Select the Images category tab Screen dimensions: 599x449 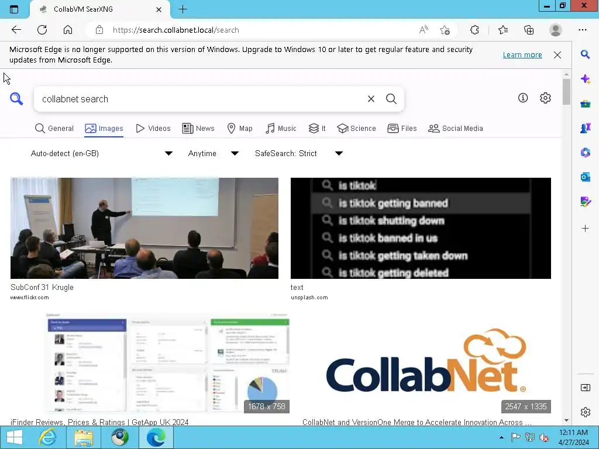click(104, 128)
